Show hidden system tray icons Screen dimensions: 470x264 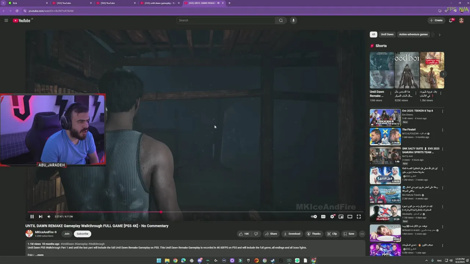tap(426, 261)
